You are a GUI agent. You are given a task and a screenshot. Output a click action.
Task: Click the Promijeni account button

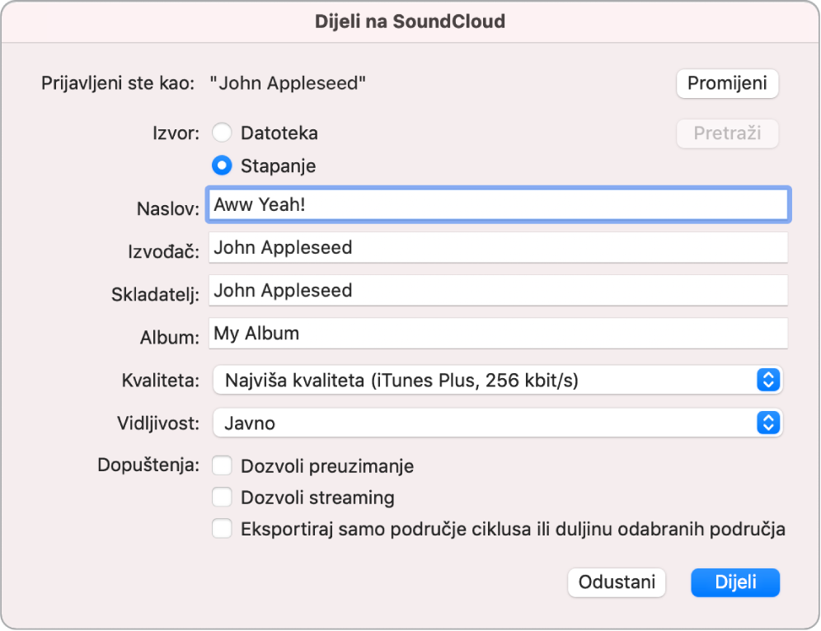[726, 83]
